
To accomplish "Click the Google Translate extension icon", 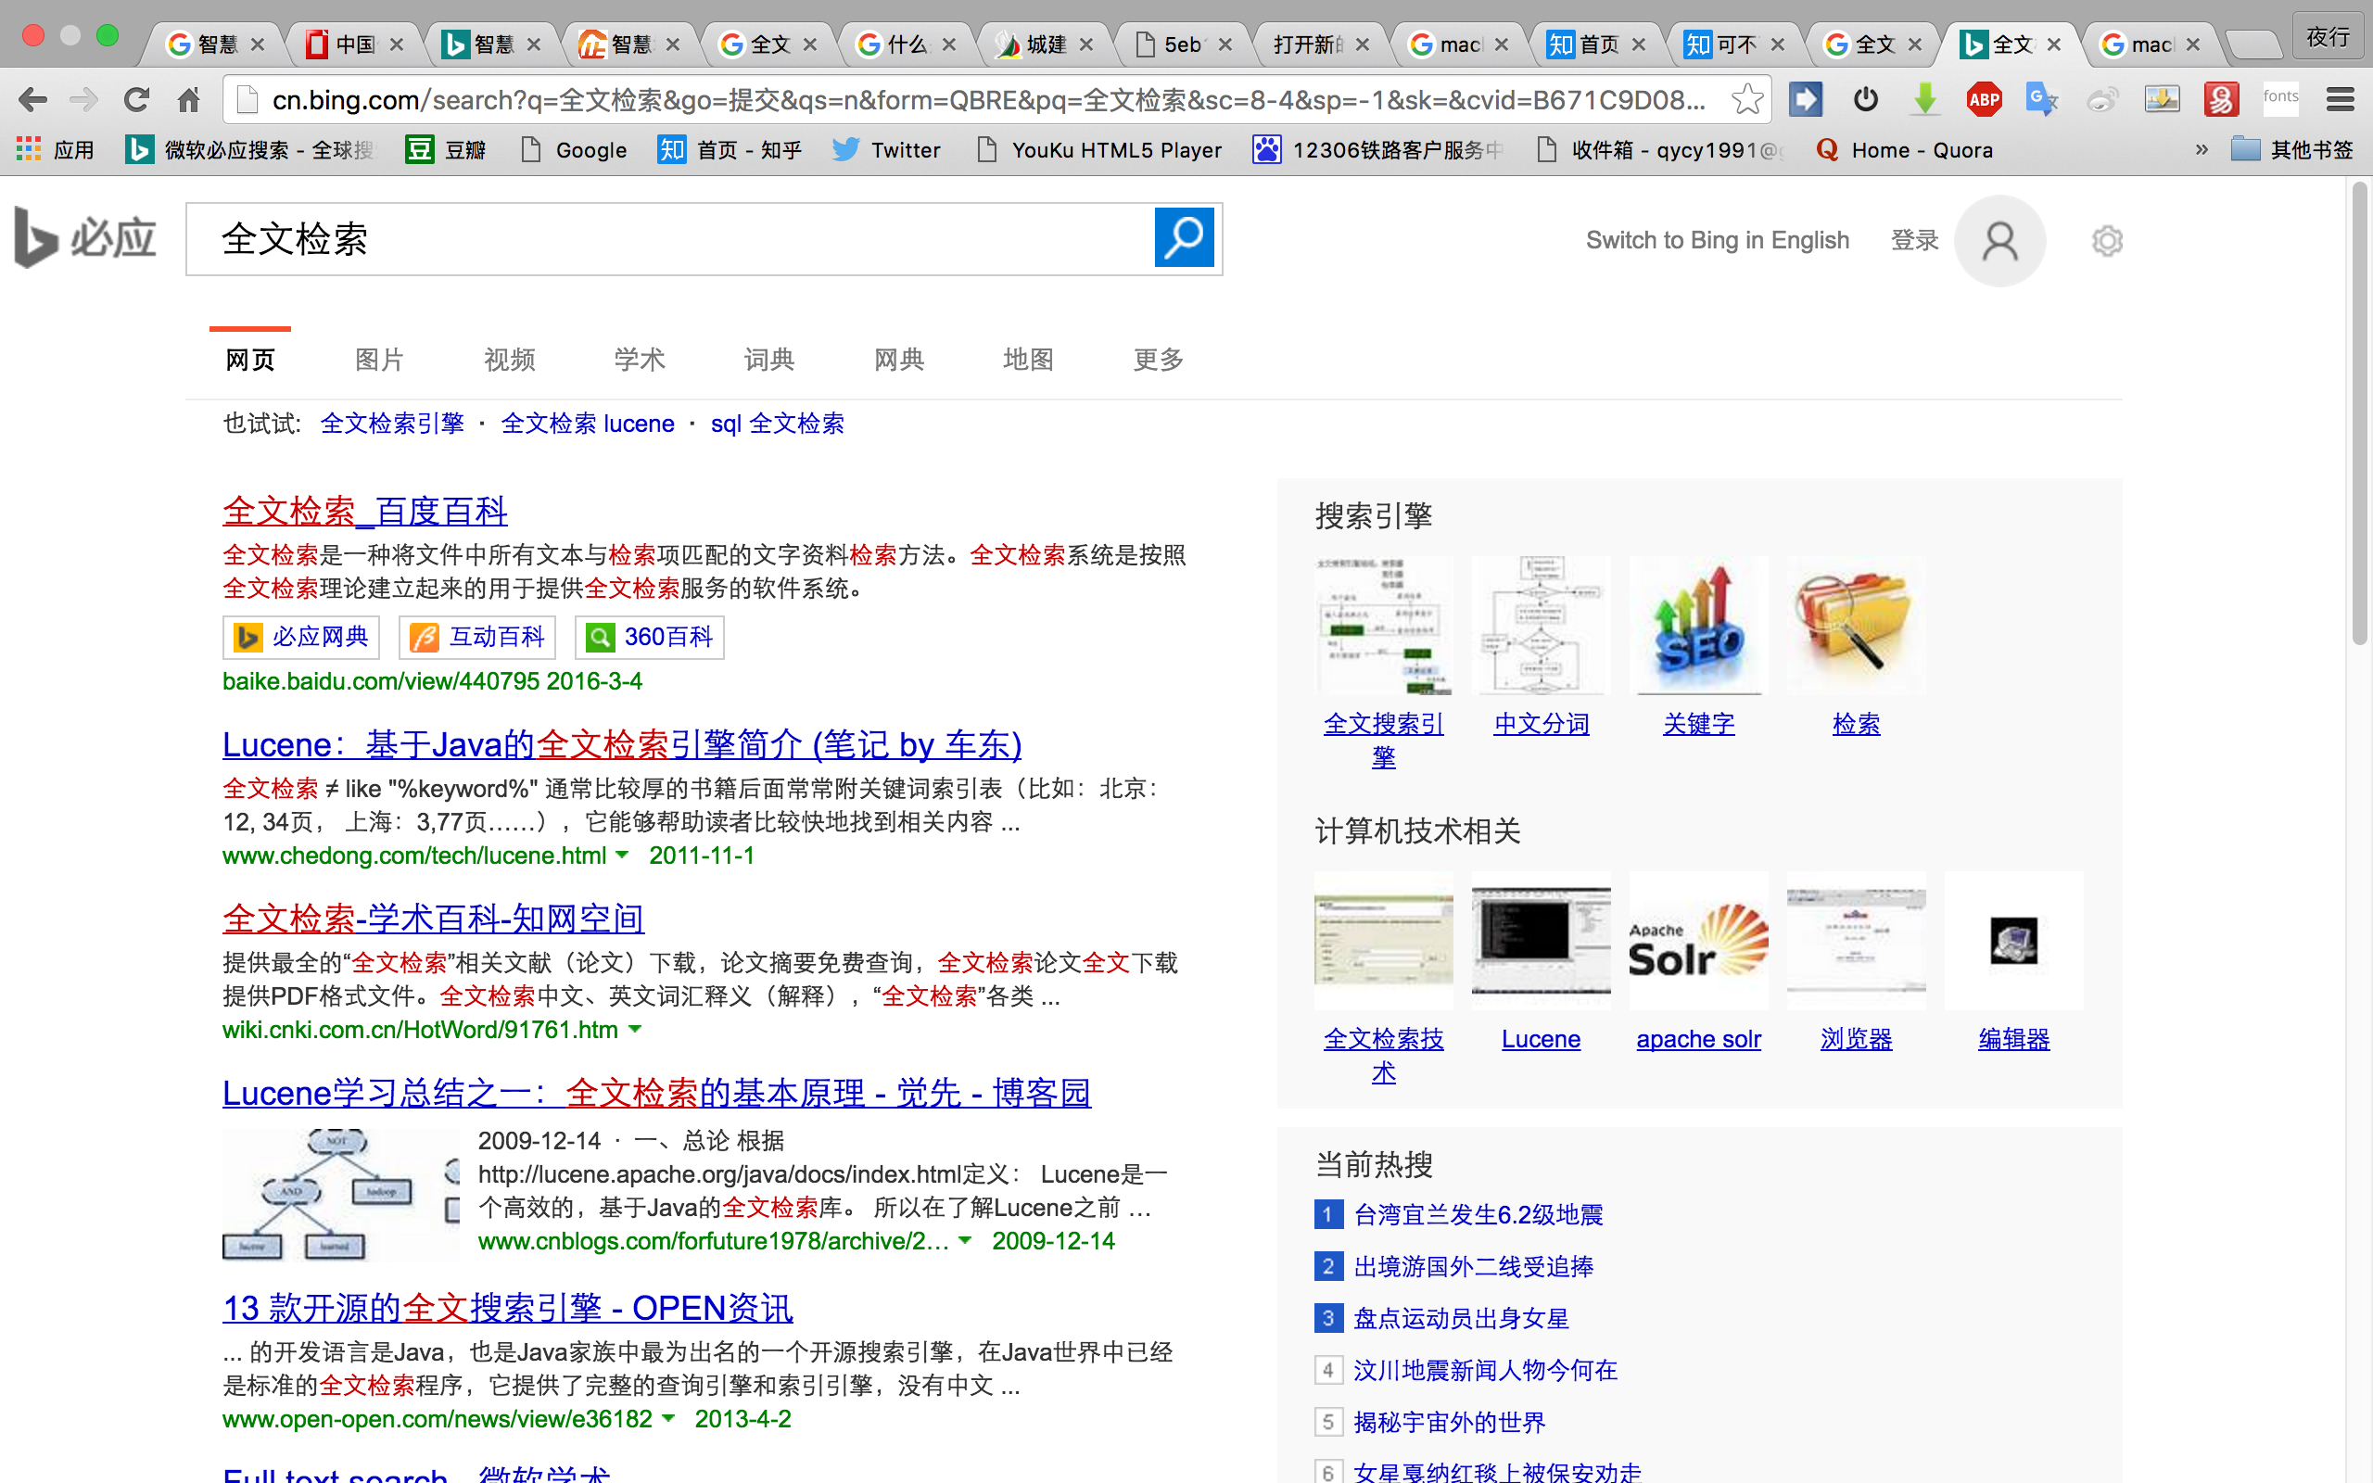I will pos(2041,99).
